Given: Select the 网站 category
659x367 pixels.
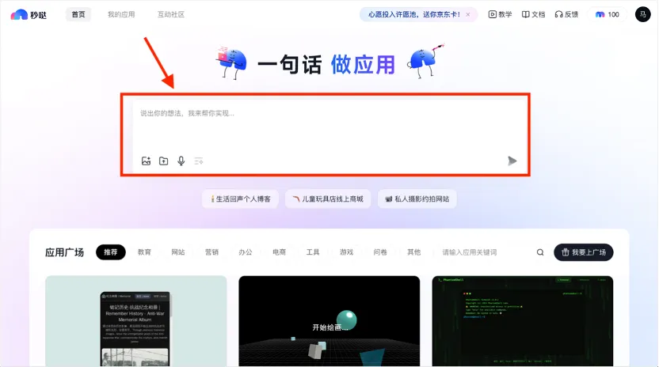Looking at the screenshot, I should 177,252.
